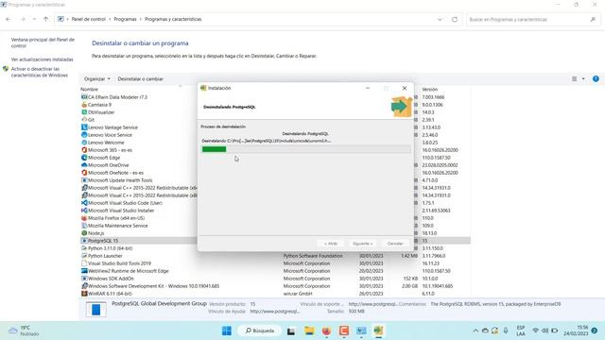This screenshot has height=340, width=605.
Task: Sort by the Nombre column header
Action: (90, 89)
